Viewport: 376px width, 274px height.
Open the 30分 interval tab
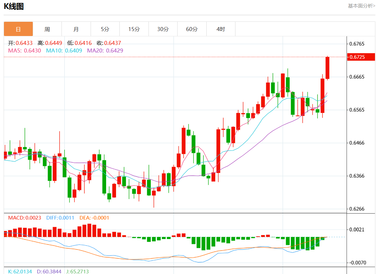[x=163, y=29]
